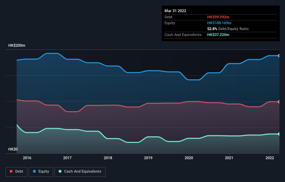Viewport: 285px width, 182px height.
Task: Click the Debt row label in tooltip
Action: coord(168,17)
